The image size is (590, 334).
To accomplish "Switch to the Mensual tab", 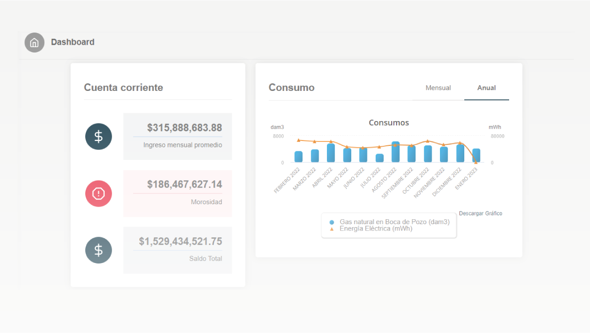I will coord(438,88).
